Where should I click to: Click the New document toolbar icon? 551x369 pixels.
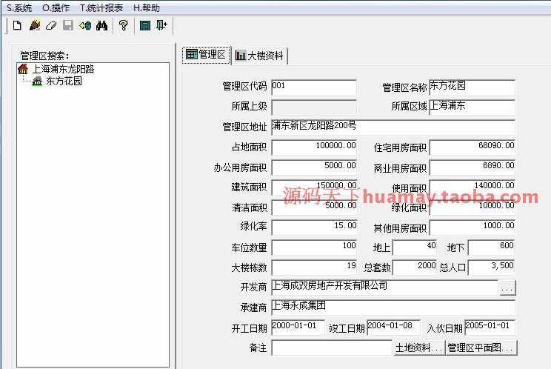[x=17, y=25]
